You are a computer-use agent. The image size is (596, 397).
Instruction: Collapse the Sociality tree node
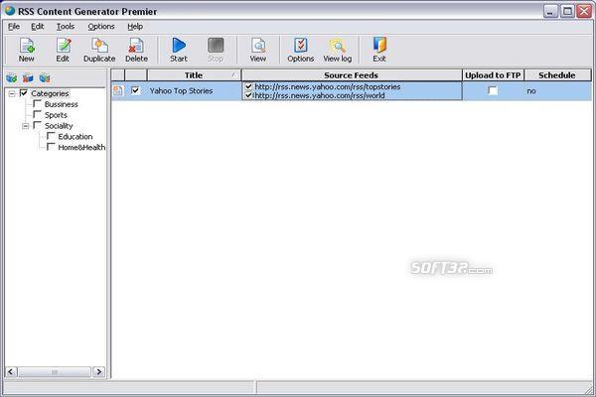[25, 126]
